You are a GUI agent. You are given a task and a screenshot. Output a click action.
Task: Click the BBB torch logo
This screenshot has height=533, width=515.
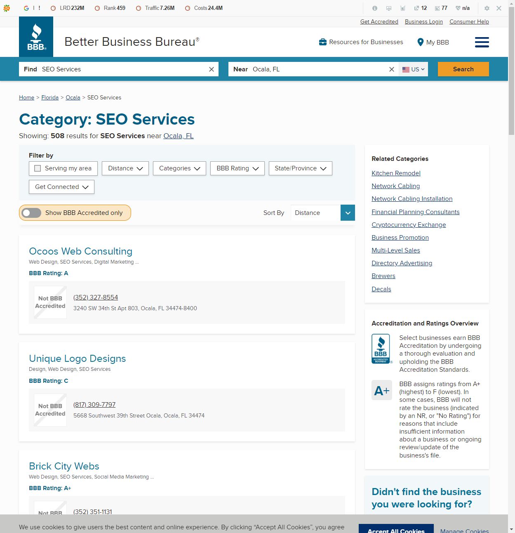pyautogui.click(x=36, y=37)
